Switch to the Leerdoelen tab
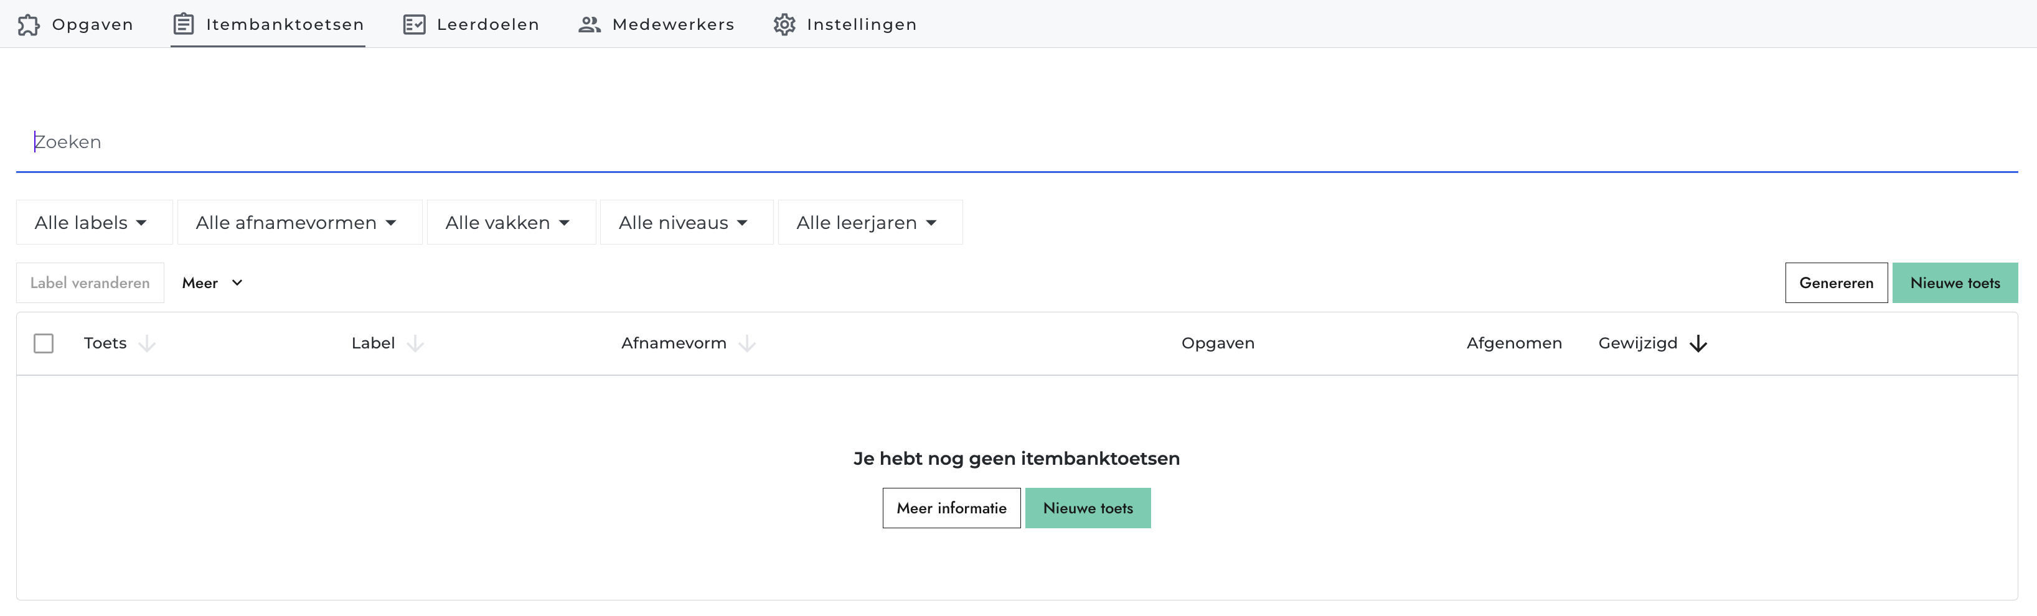This screenshot has height=616, width=2037. coord(471,24)
